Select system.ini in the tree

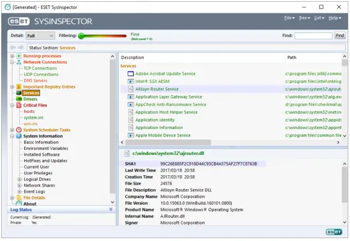(33, 118)
